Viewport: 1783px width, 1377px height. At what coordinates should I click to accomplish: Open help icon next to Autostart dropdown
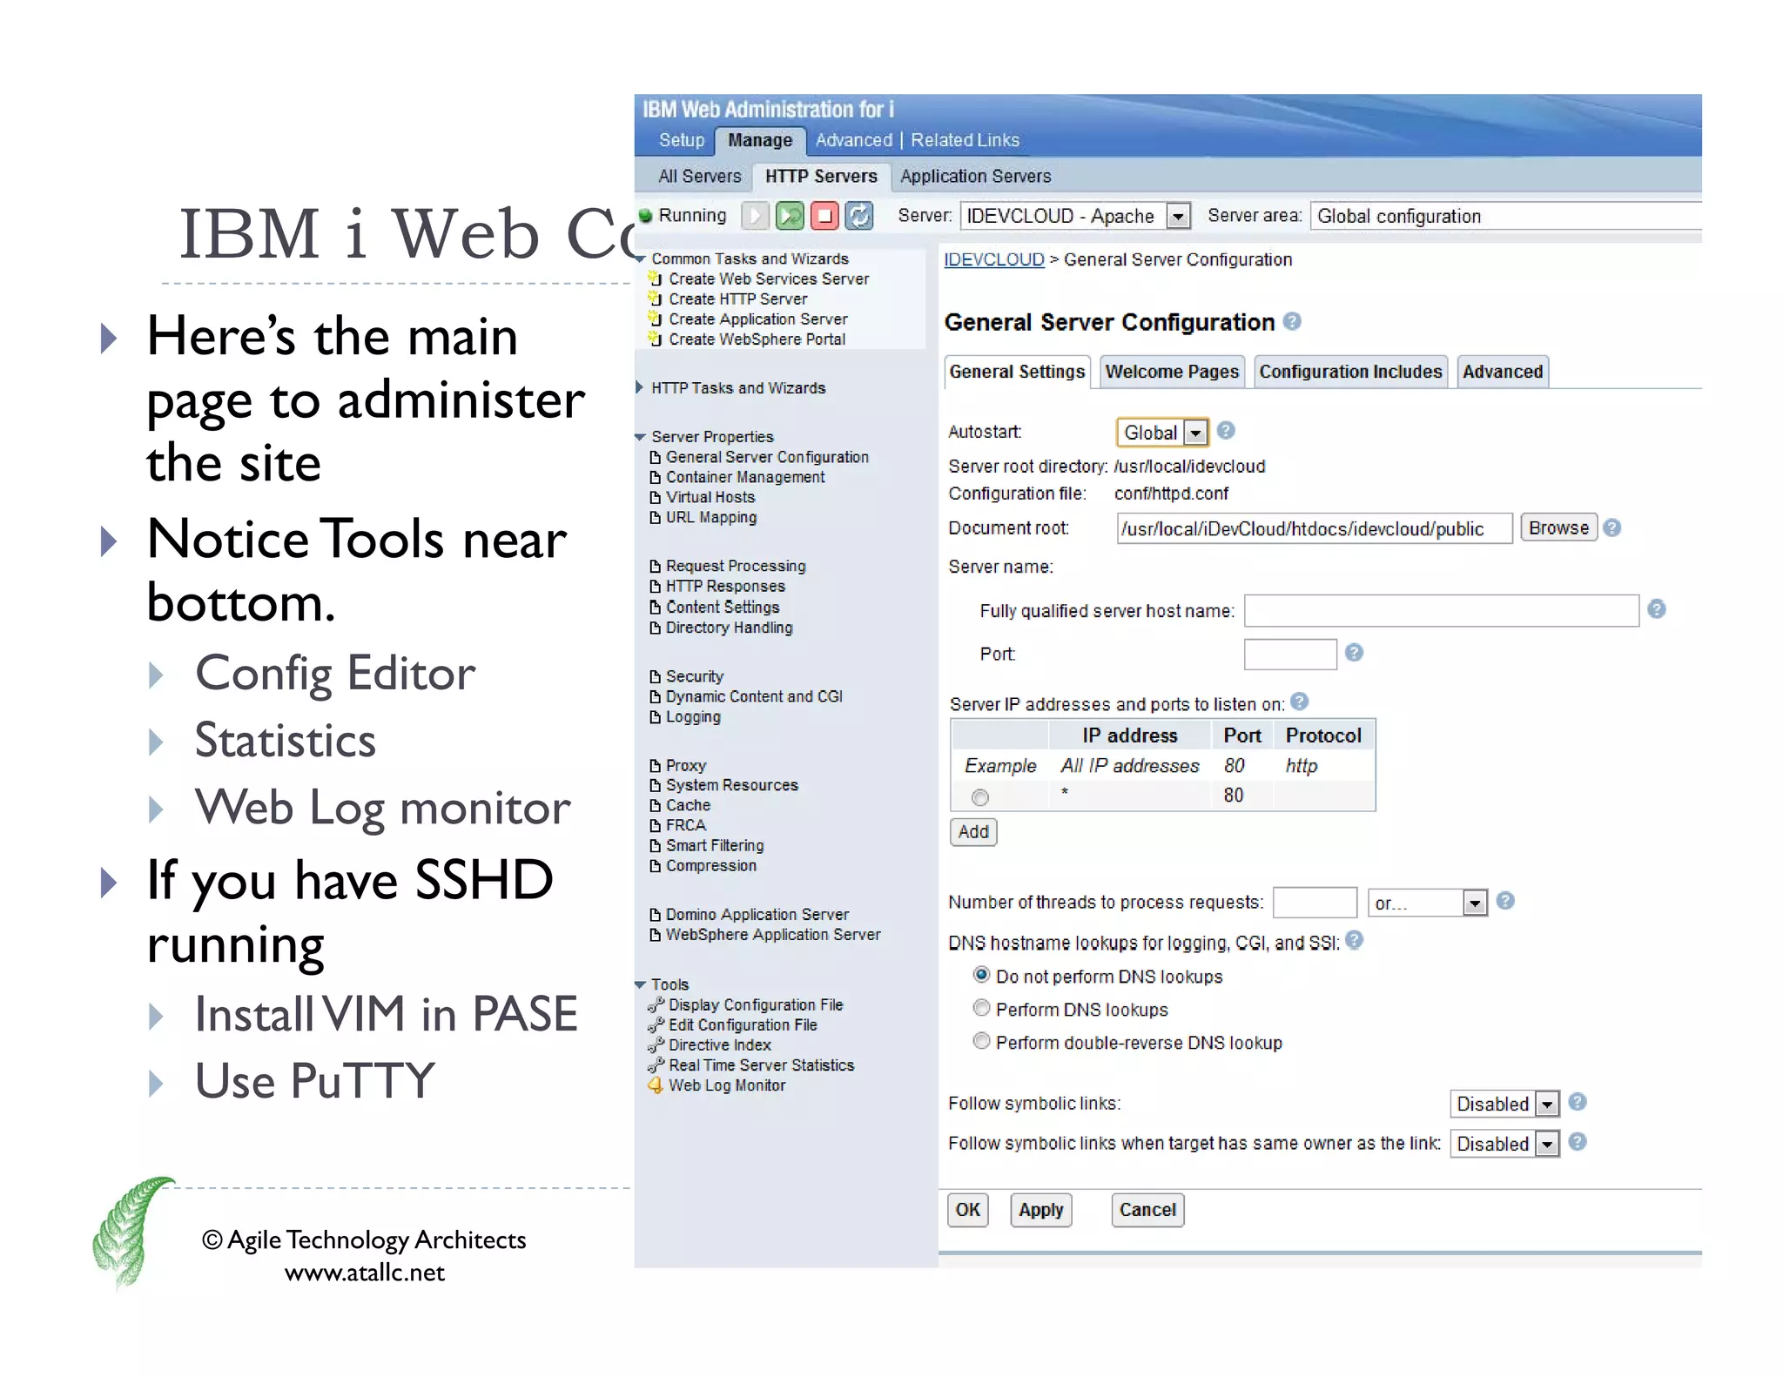pos(1226,431)
